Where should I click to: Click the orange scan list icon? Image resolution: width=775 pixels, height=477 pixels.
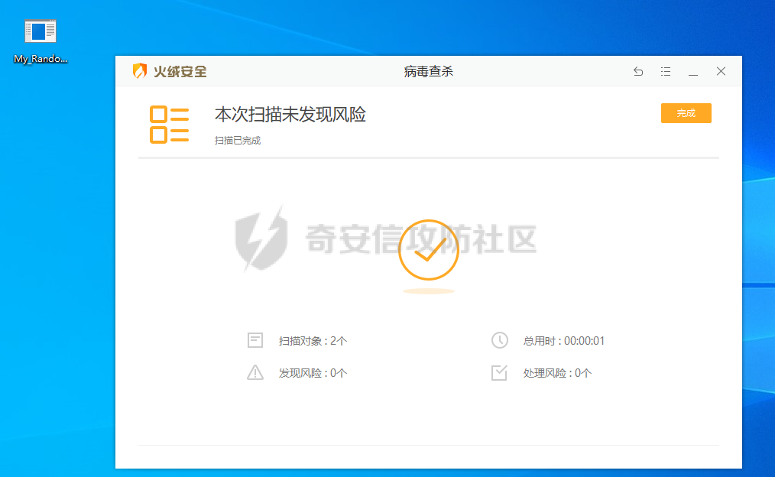(x=169, y=125)
